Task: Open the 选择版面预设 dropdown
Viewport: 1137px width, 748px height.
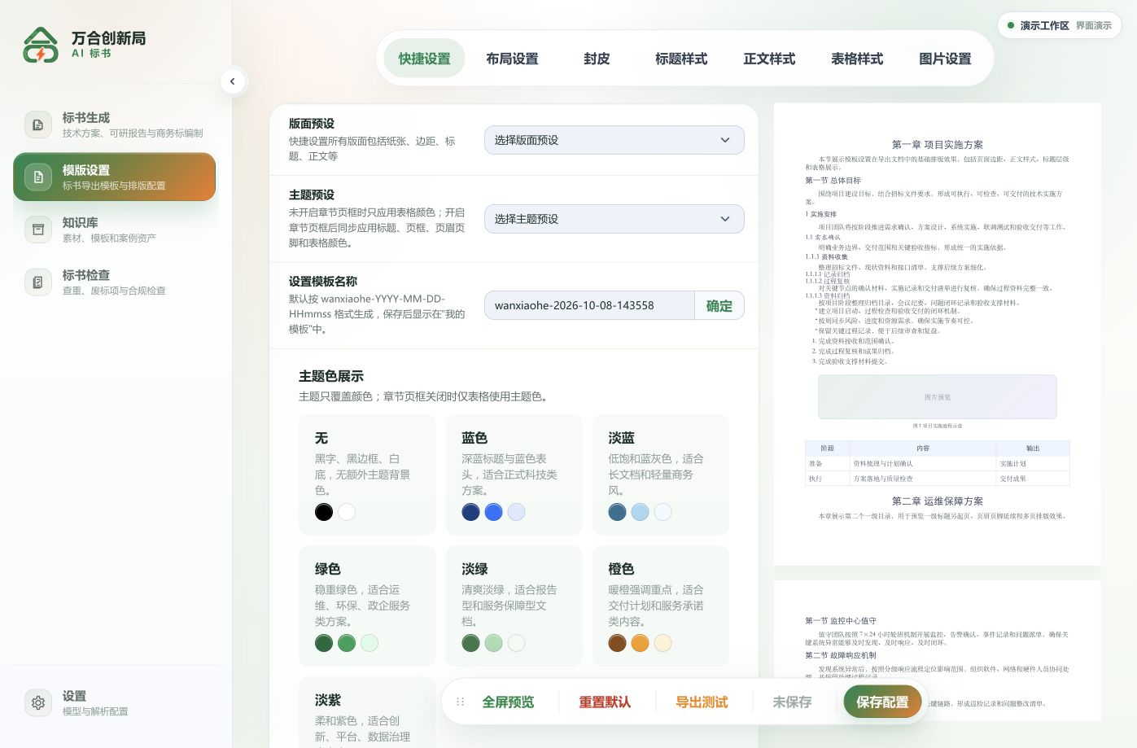Action: (x=614, y=140)
